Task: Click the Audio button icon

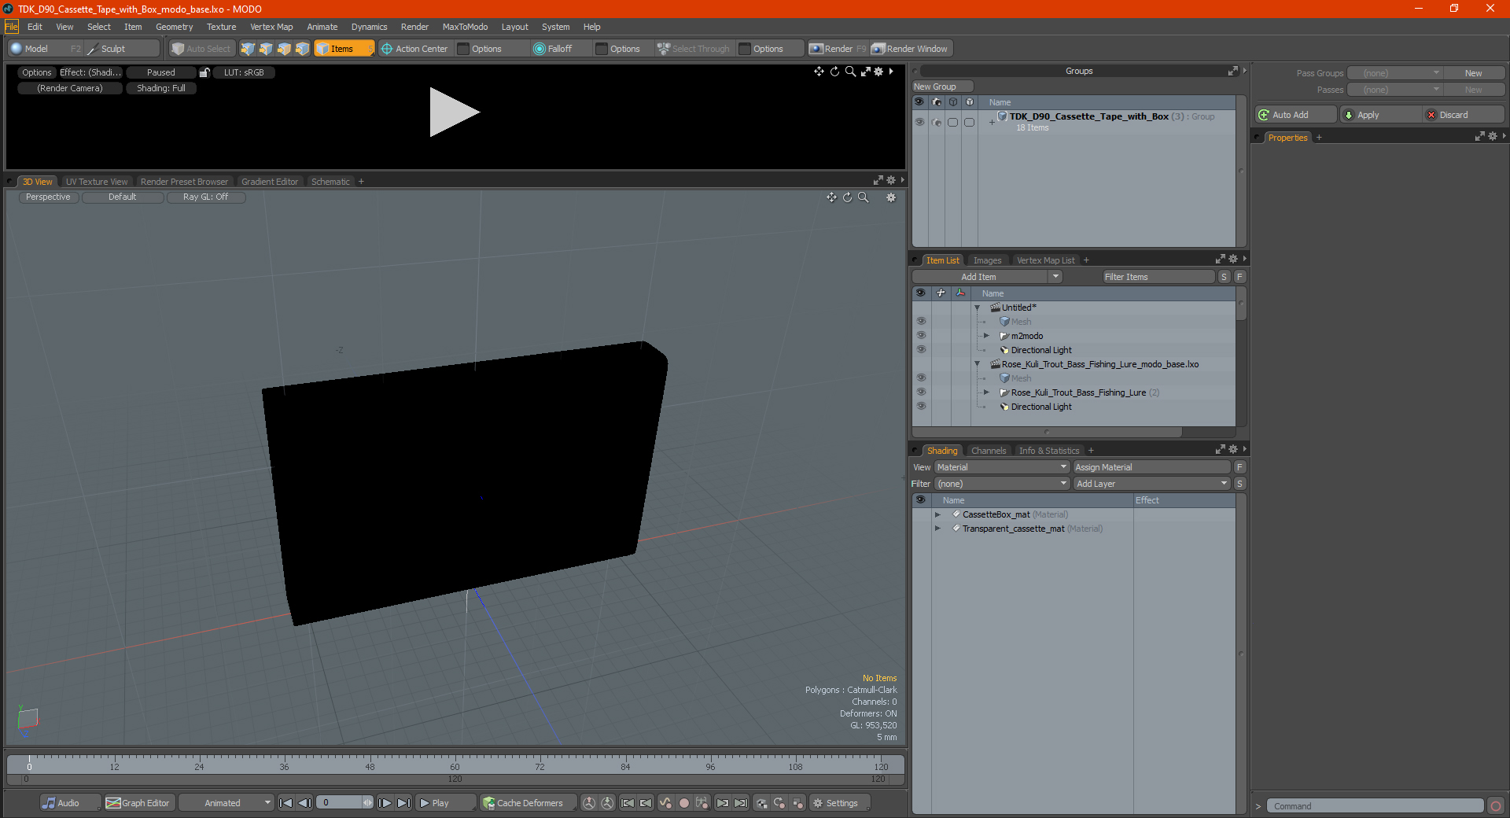Action: [x=49, y=803]
